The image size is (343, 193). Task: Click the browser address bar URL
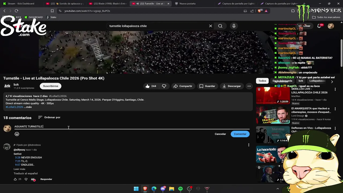click(x=87, y=11)
